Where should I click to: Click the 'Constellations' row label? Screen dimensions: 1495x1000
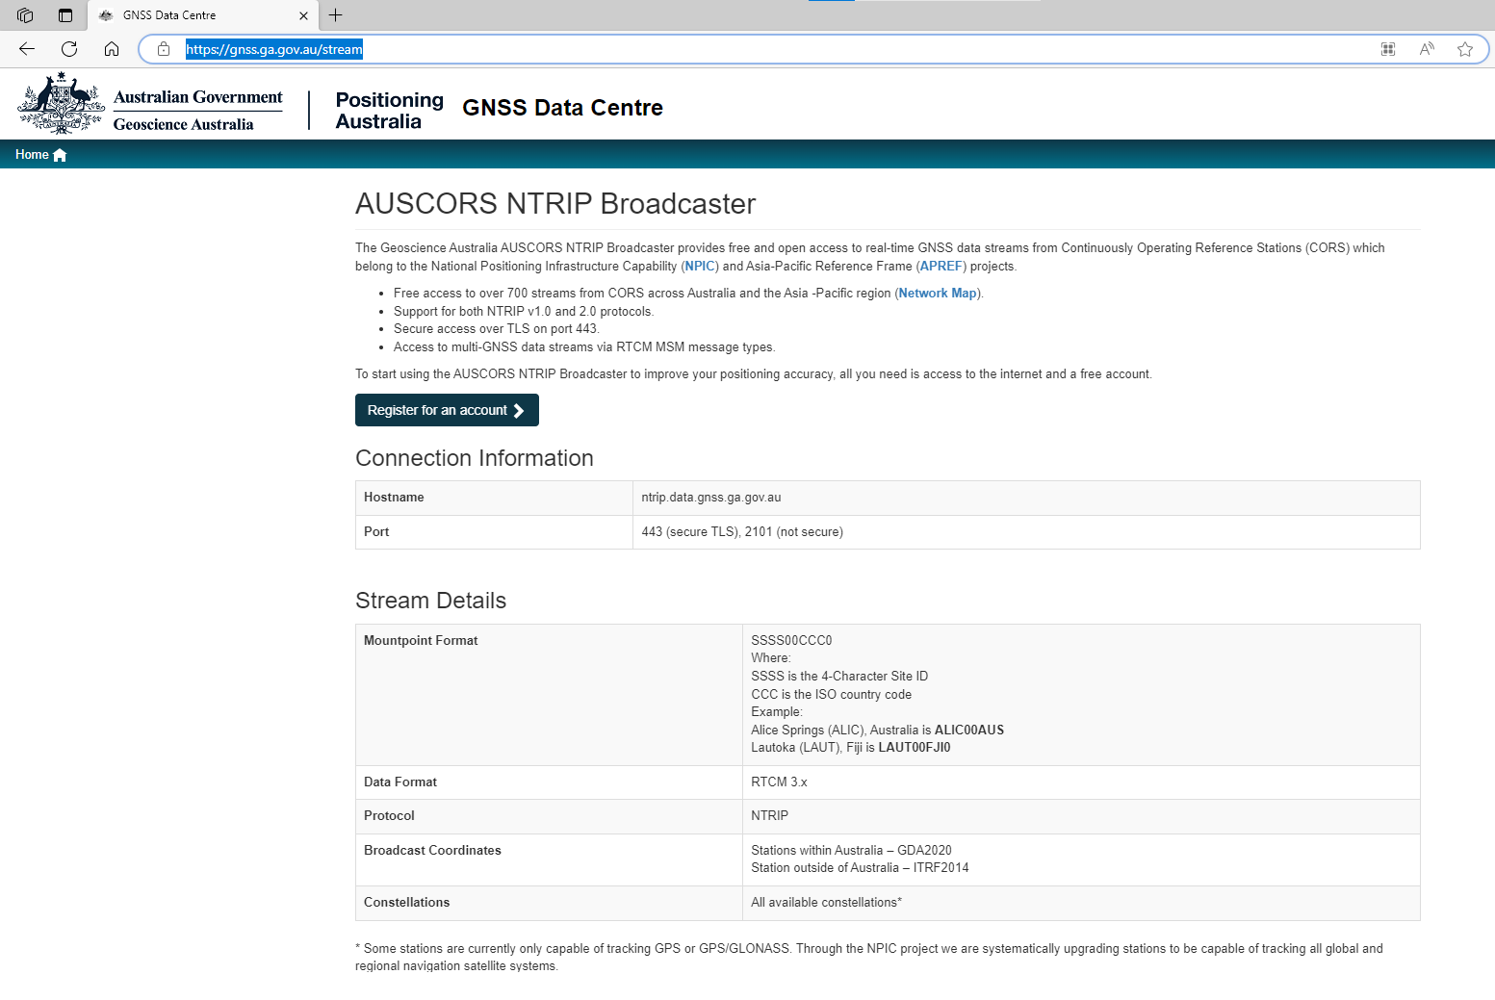pos(406,903)
